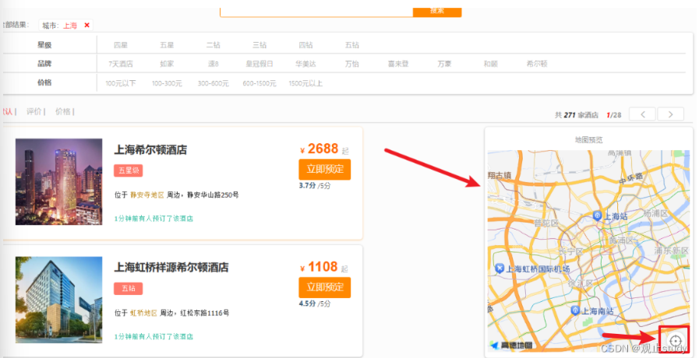Filter star level by 二钻
This screenshot has height=358, width=699.
(x=213, y=45)
